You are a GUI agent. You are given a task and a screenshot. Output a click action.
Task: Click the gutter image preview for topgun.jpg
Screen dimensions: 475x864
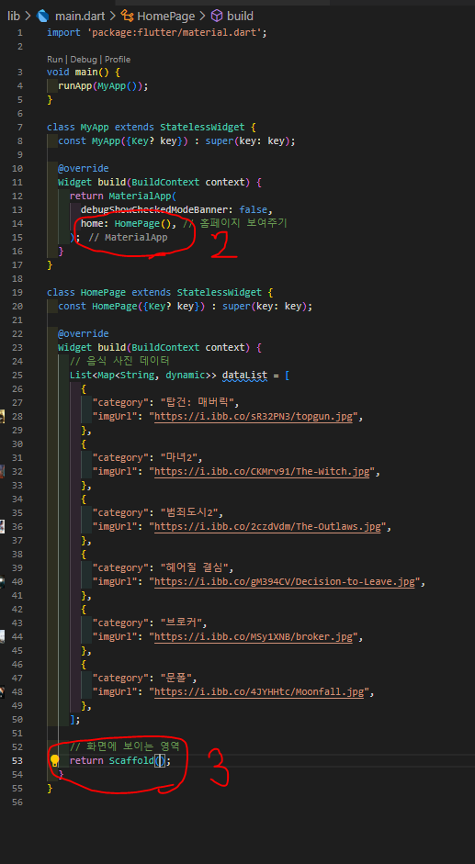(2, 416)
